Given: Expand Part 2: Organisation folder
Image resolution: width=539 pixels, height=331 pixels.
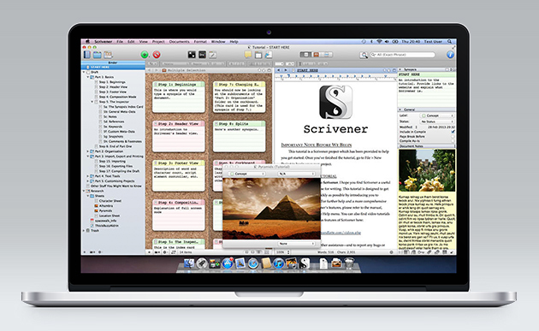Looking at the screenshot, I should 88,151.
